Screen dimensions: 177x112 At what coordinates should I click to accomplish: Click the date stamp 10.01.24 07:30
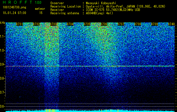tap(14, 13)
